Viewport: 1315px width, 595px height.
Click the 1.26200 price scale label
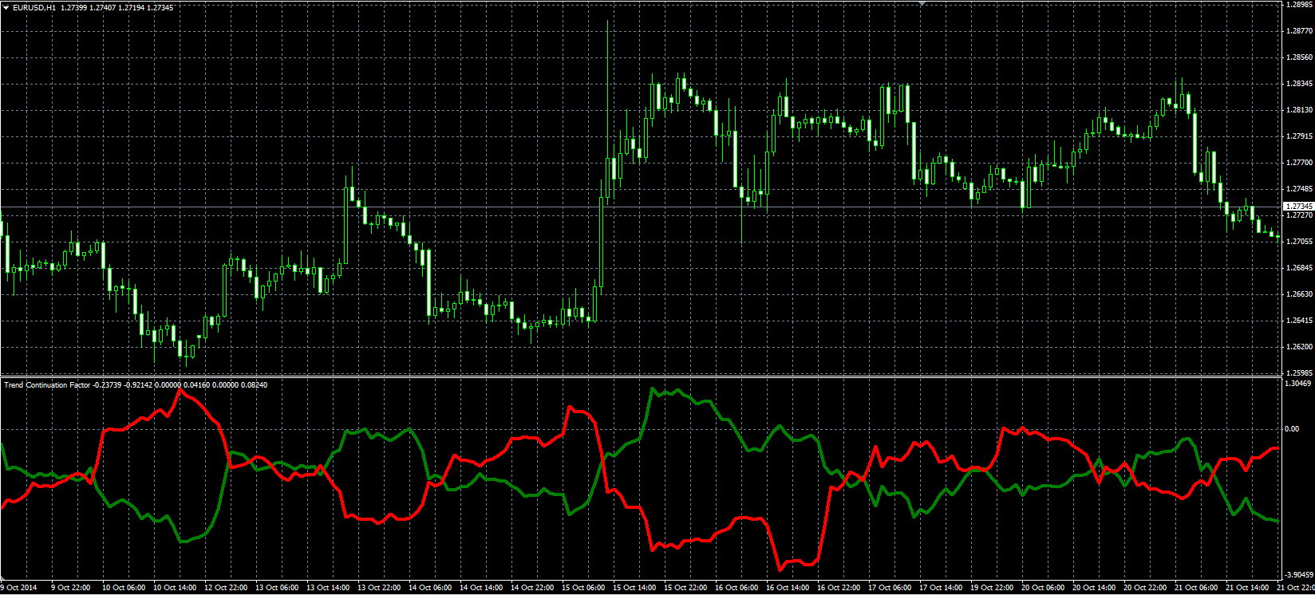click(1299, 347)
